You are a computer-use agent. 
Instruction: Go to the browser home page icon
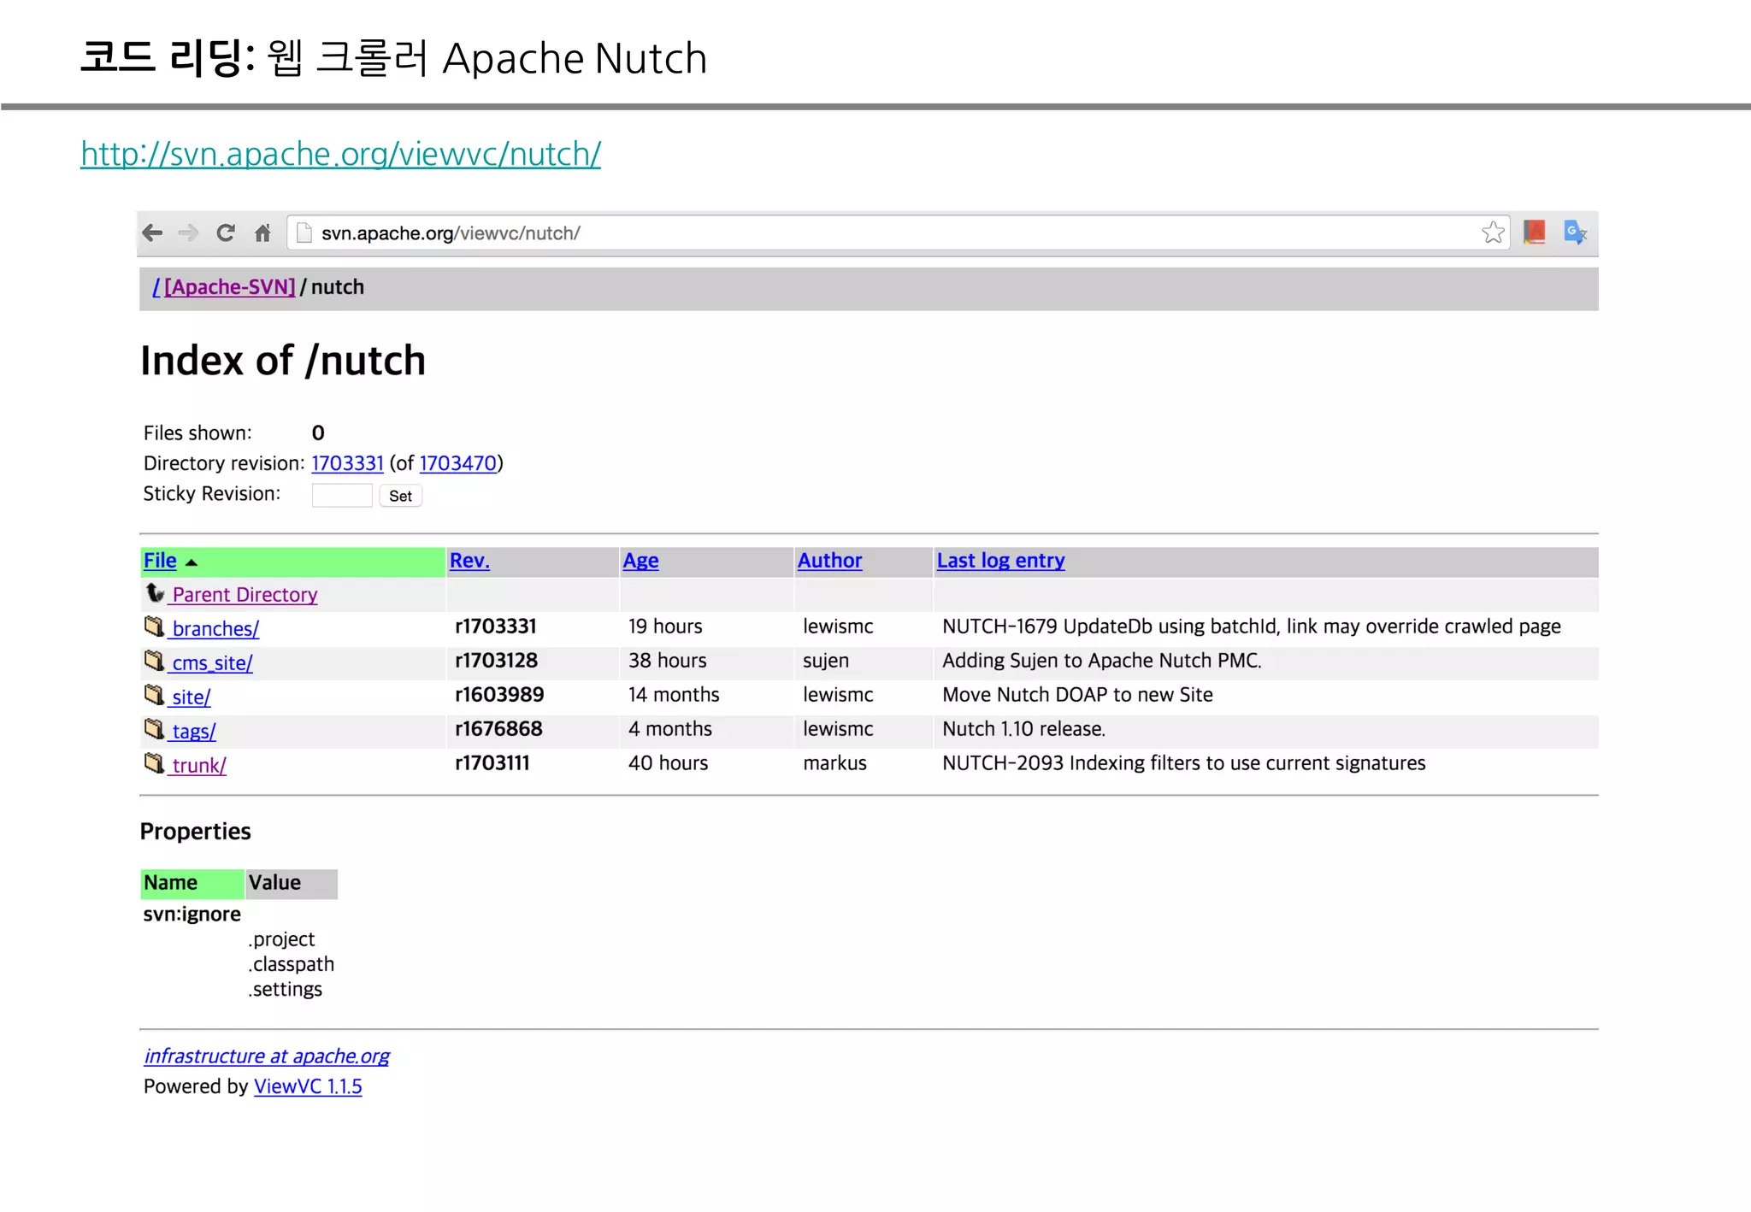tap(262, 232)
